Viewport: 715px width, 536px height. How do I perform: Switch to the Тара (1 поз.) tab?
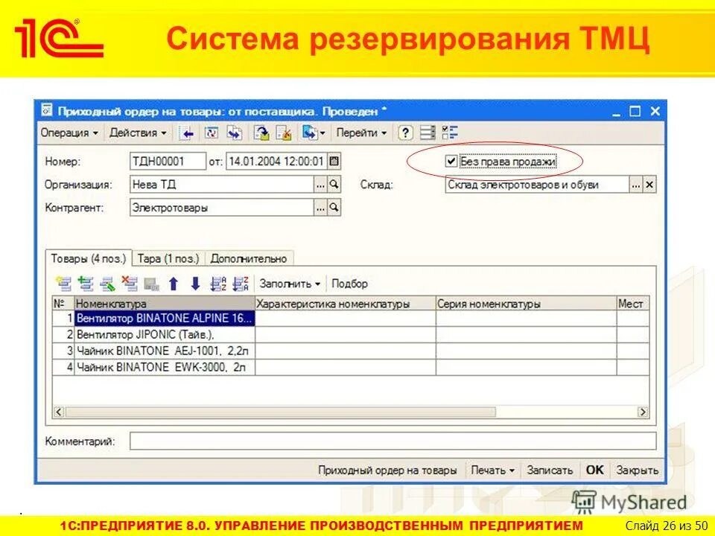(168, 259)
